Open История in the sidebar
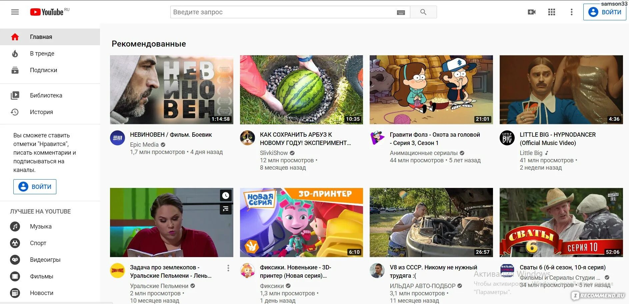The image size is (629, 304). [50, 112]
